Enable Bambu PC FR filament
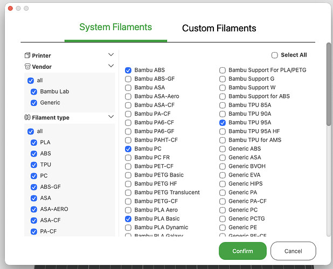The width and height of the screenshot is (333, 269). click(x=128, y=158)
